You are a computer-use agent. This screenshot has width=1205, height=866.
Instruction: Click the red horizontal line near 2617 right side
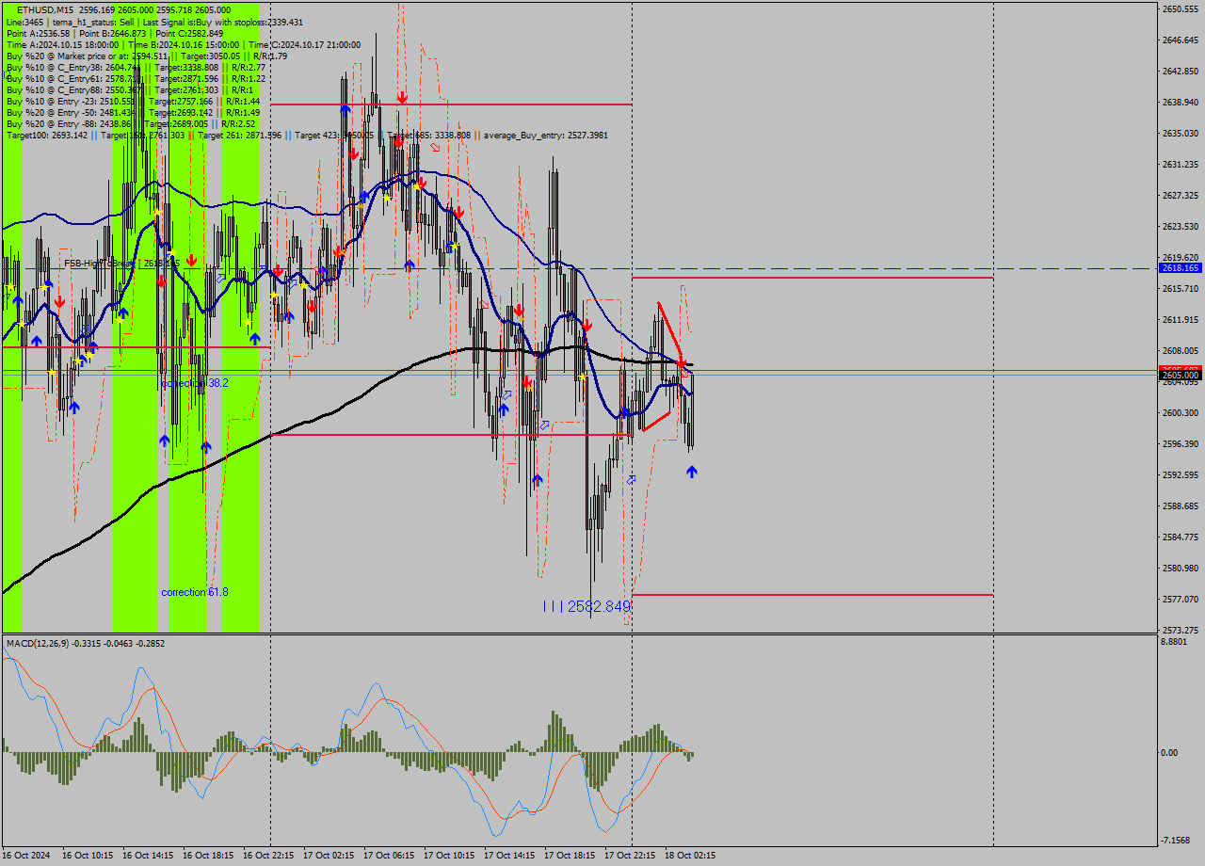[812, 278]
